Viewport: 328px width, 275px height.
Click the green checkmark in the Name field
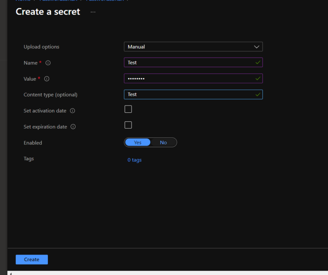[258, 62]
